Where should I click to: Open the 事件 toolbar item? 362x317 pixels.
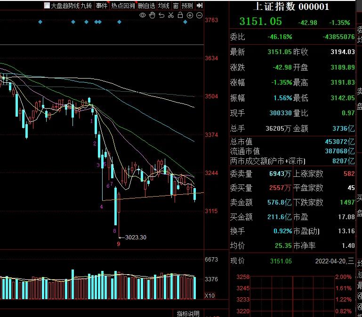[x=102, y=6]
